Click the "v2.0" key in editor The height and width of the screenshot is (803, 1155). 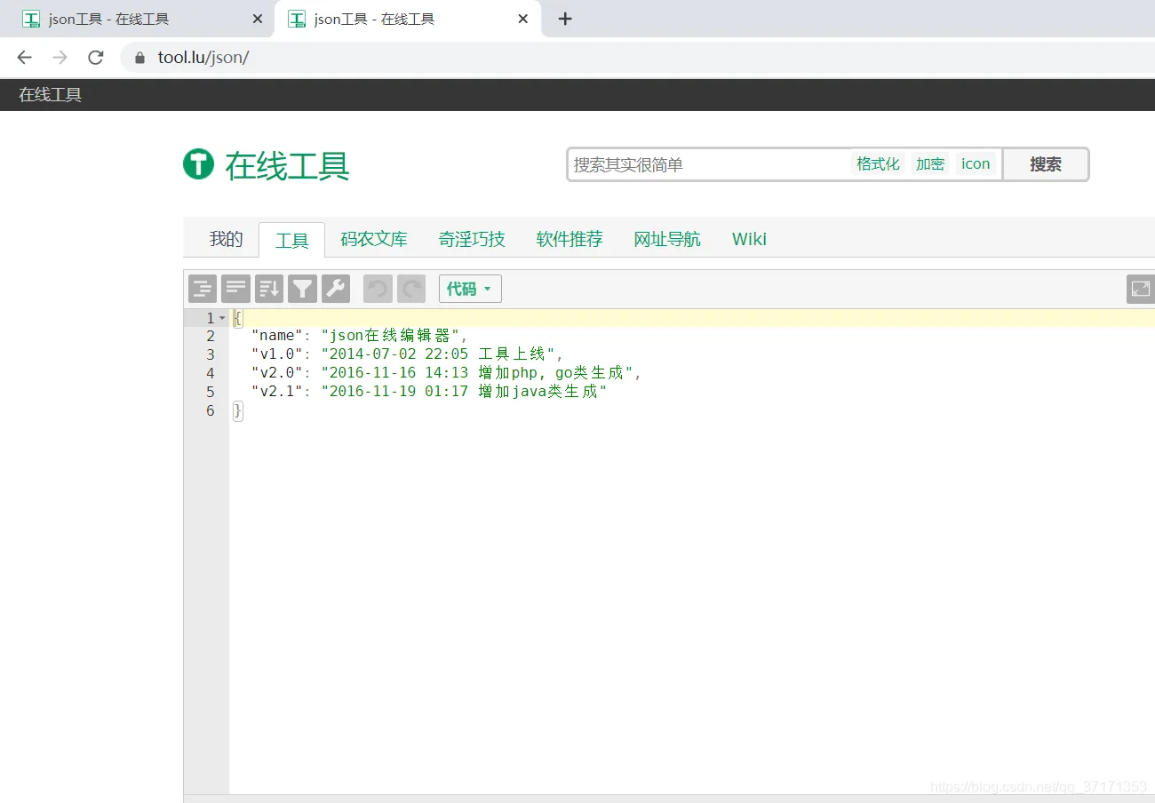[x=277, y=373]
